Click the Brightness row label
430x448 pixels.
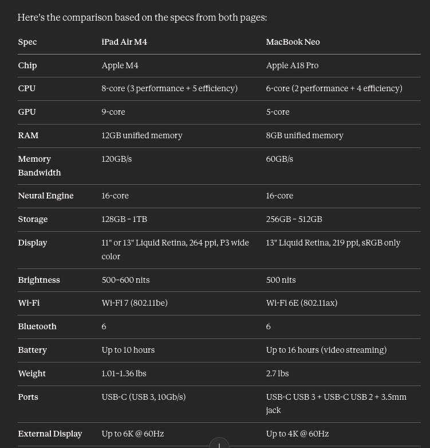pyautogui.click(x=39, y=280)
